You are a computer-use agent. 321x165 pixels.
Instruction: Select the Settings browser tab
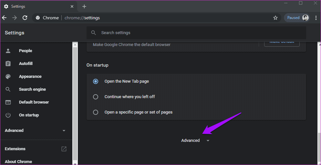point(39,6)
